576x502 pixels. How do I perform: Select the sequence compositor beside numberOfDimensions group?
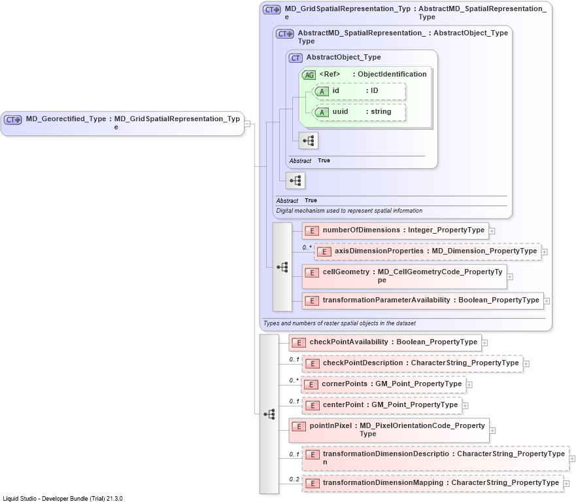point(282,267)
